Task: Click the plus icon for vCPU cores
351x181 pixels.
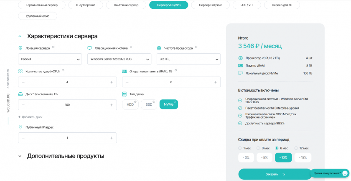Action: click(x=112, y=82)
